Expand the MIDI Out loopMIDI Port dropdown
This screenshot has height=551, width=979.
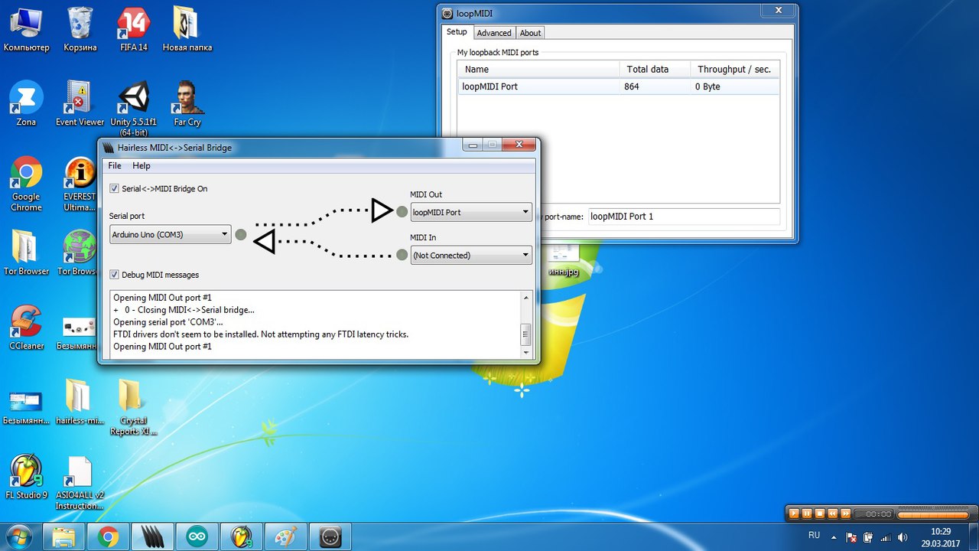(x=471, y=212)
